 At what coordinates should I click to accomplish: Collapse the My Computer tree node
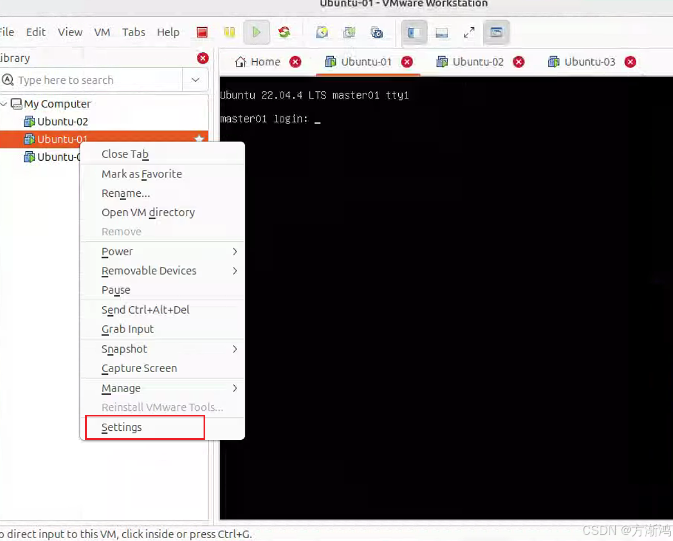coord(4,104)
